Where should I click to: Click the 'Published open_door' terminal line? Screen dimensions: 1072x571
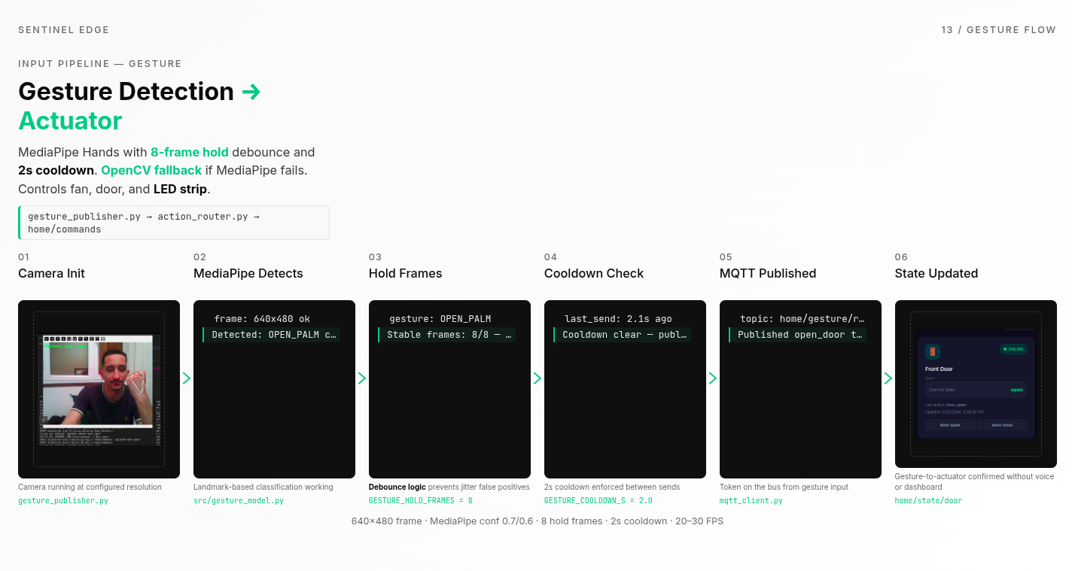click(x=798, y=335)
